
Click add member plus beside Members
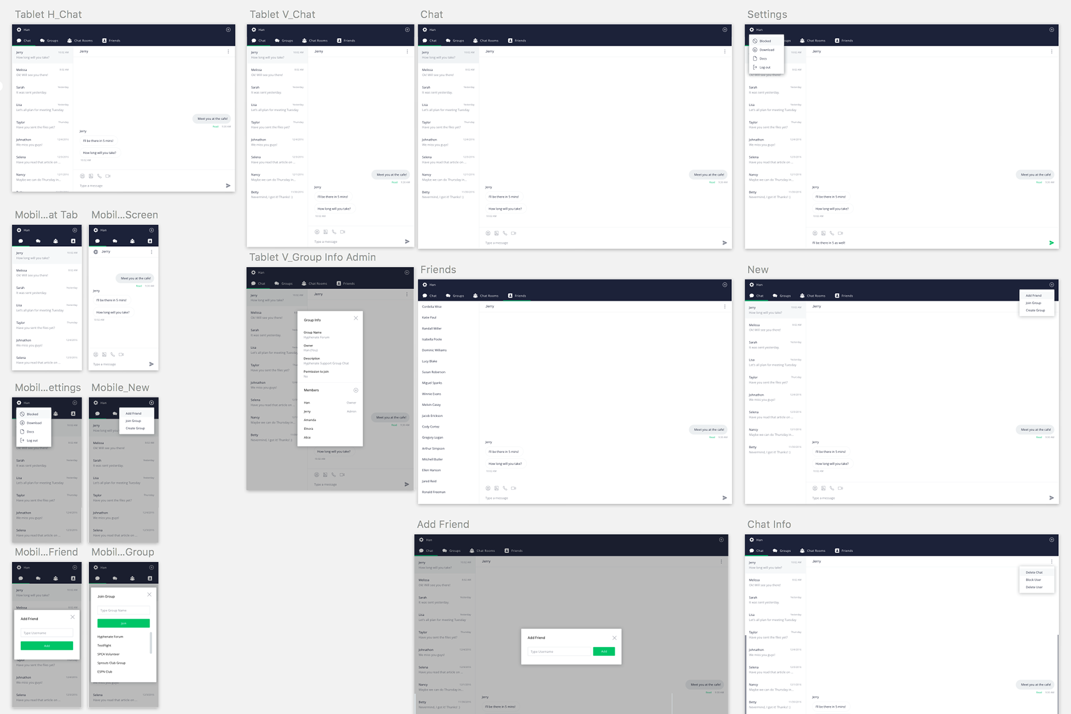[x=356, y=390]
